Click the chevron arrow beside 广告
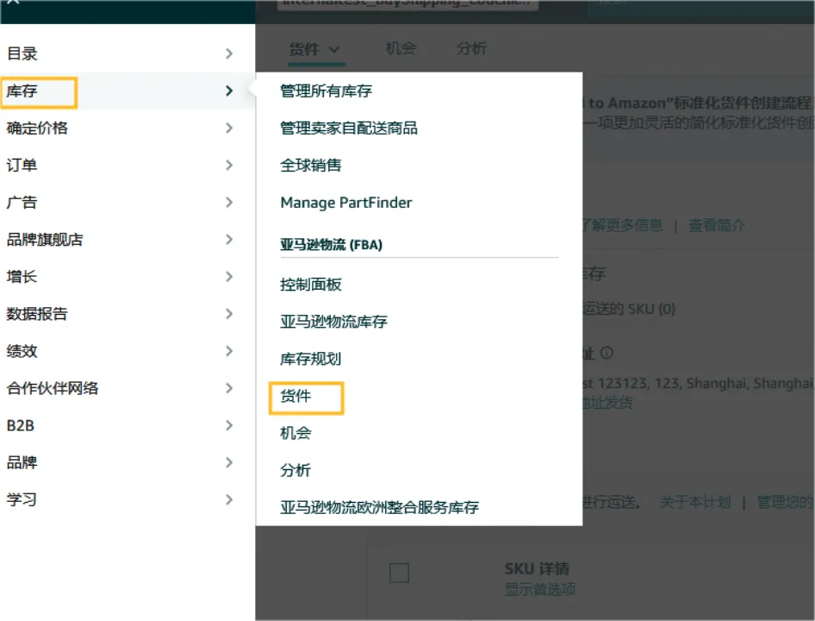The image size is (815, 621). [x=229, y=202]
